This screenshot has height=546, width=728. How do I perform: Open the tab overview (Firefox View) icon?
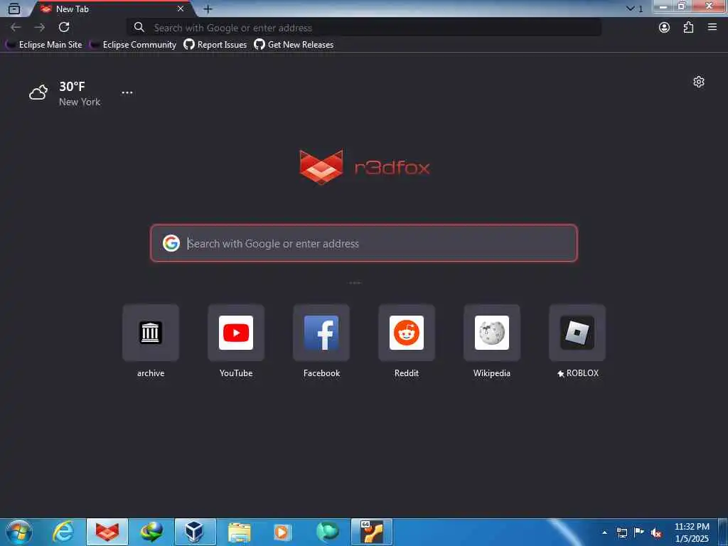pos(14,9)
